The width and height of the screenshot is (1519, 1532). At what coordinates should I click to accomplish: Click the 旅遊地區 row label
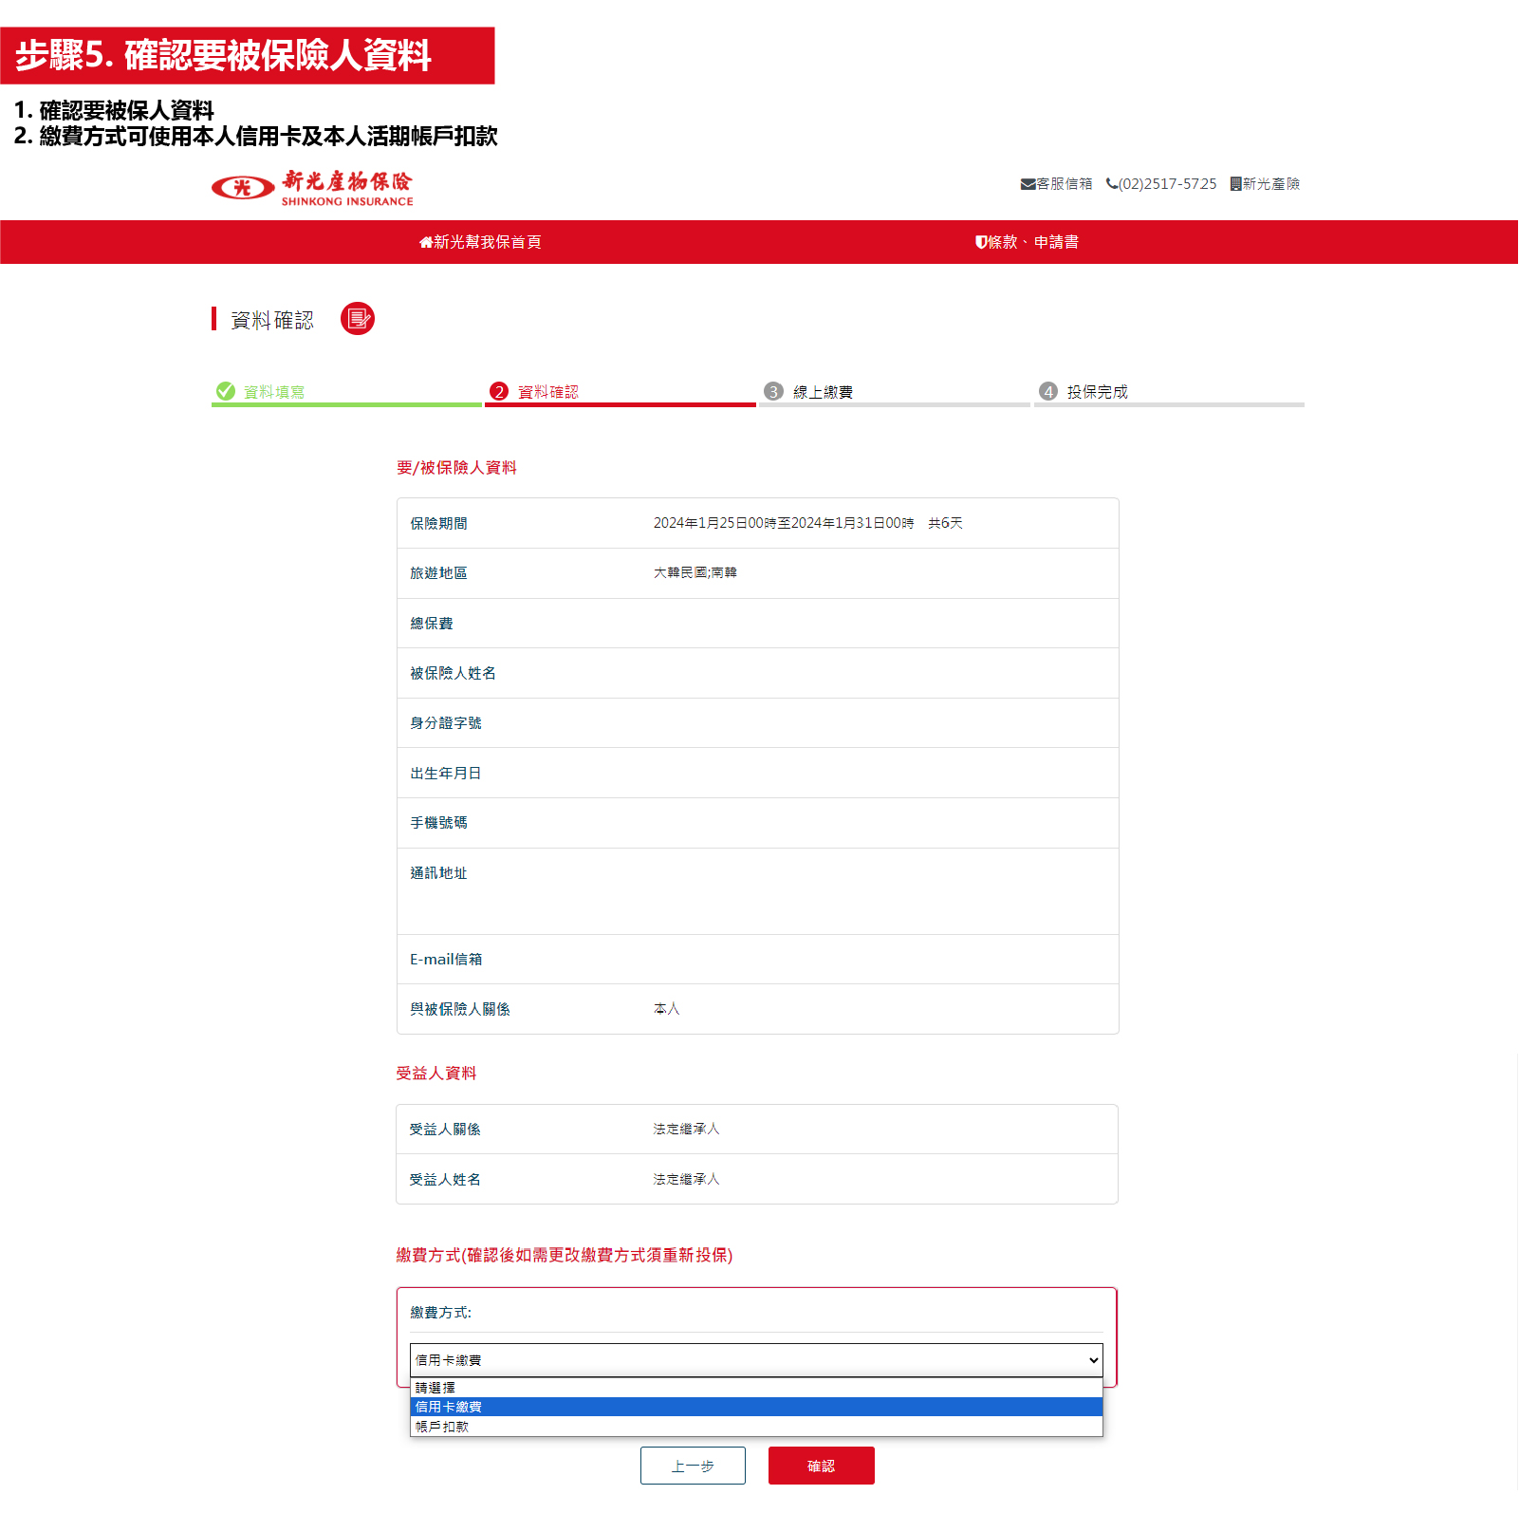click(438, 572)
